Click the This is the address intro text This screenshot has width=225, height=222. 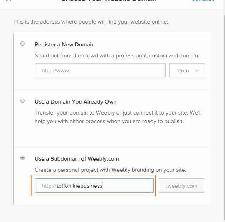pos(91,22)
